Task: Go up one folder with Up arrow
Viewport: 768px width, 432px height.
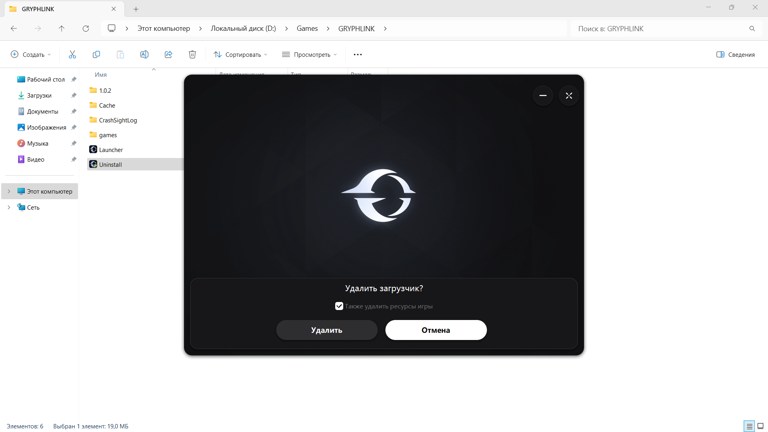Action: coord(62,28)
